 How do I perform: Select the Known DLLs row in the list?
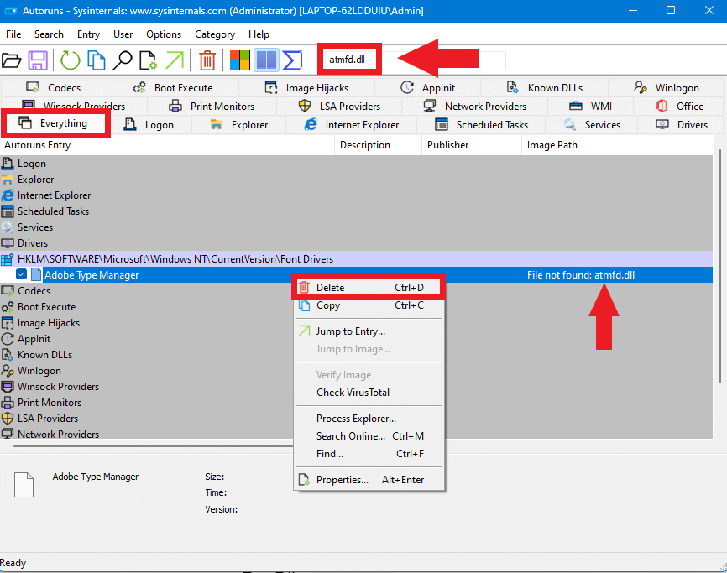pos(356,355)
